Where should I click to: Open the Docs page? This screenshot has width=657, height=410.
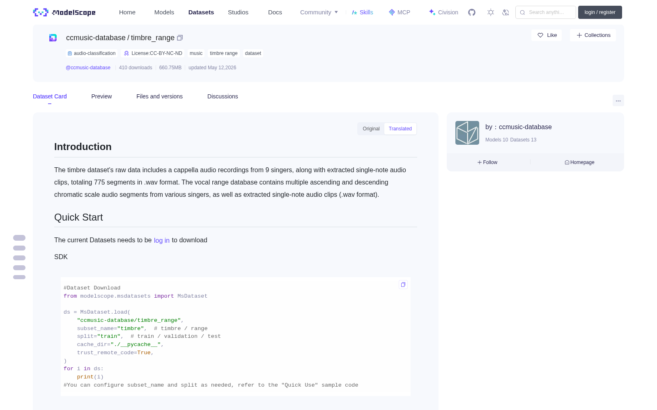tap(275, 12)
